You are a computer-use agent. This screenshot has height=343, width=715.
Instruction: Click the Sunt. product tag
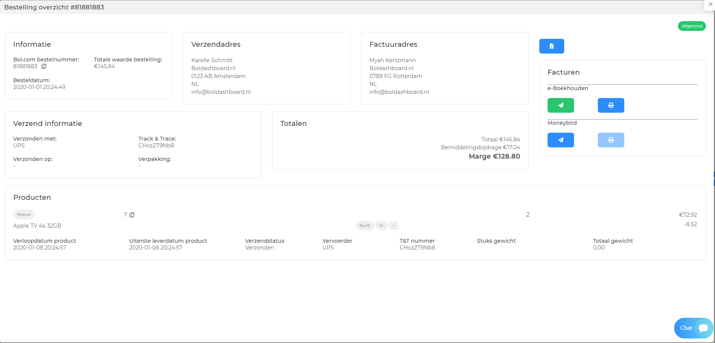(x=365, y=225)
